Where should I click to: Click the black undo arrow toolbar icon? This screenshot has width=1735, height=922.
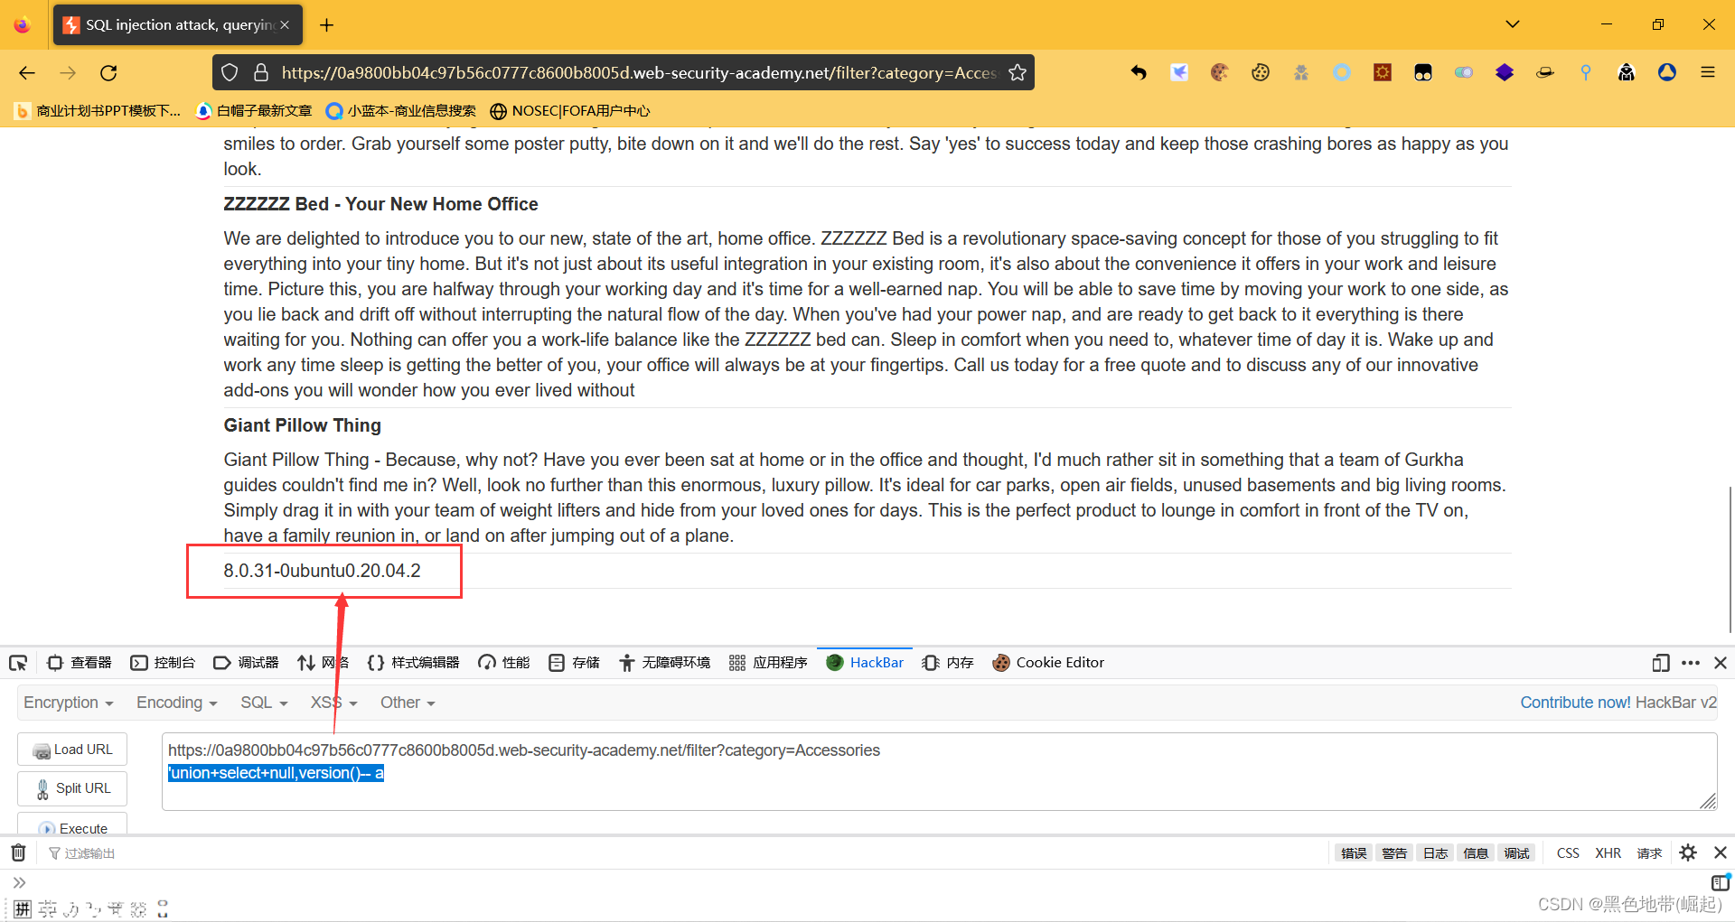click(1139, 72)
